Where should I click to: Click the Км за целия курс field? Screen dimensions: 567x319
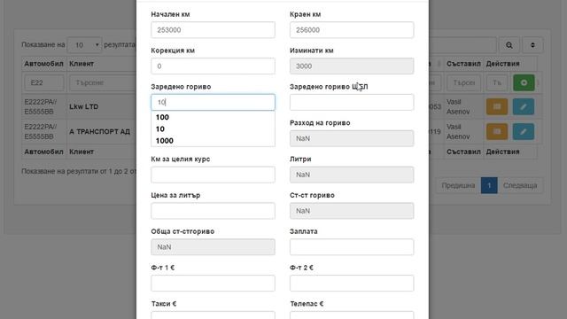tap(213, 175)
